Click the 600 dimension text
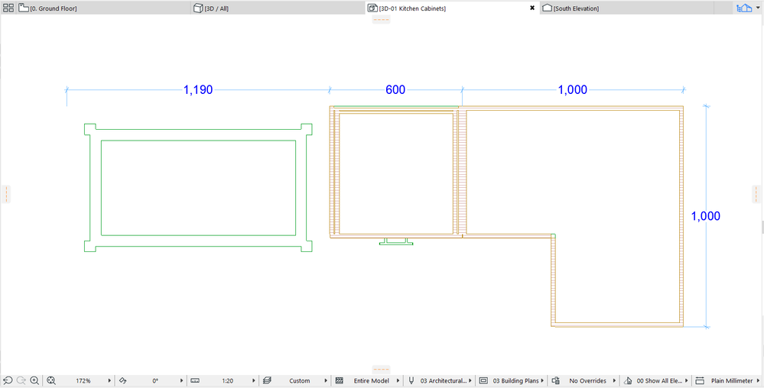Image resolution: width=764 pixels, height=388 pixels. 395,89
